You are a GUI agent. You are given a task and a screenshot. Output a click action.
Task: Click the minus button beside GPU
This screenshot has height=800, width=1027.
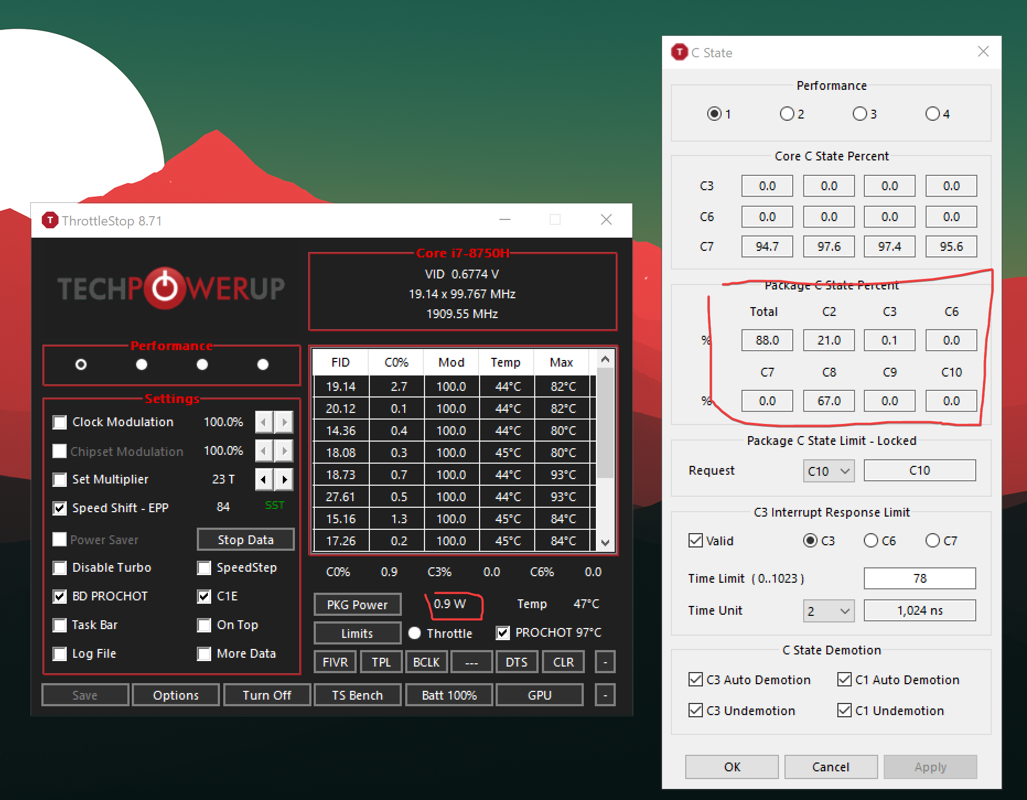tap(605, 695)
